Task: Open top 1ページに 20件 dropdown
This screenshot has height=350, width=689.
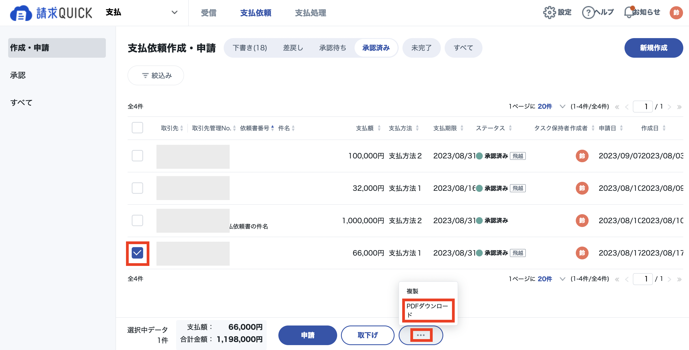Action: (562, 106)
